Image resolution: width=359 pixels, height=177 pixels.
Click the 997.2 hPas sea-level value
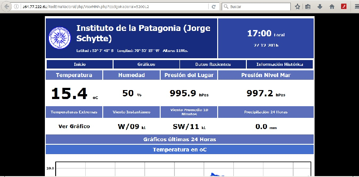[266, 93]
